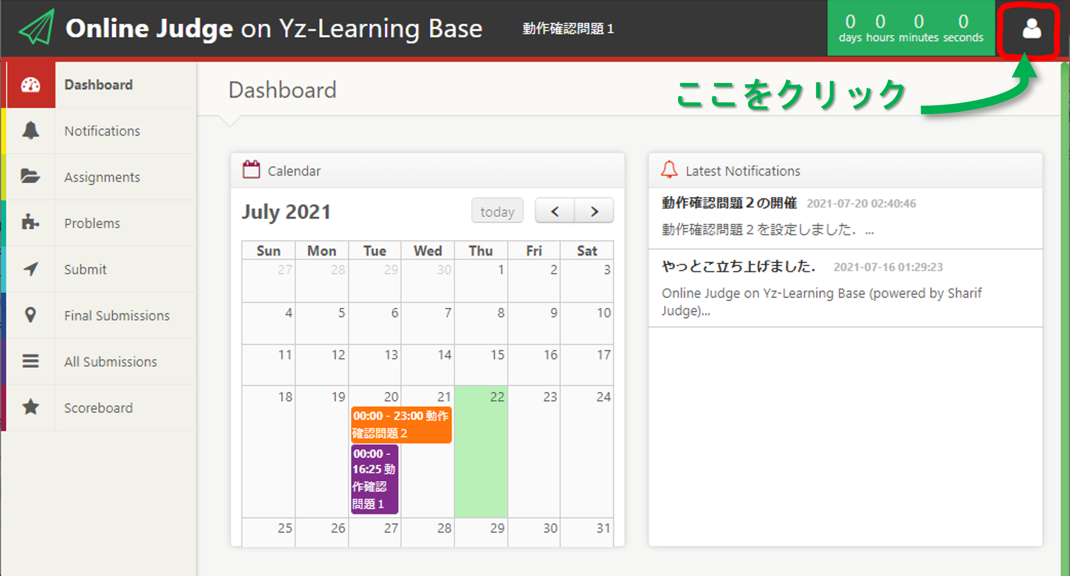Open the orange 動作確認問題 2 calendar event

(x=401, y=424)
